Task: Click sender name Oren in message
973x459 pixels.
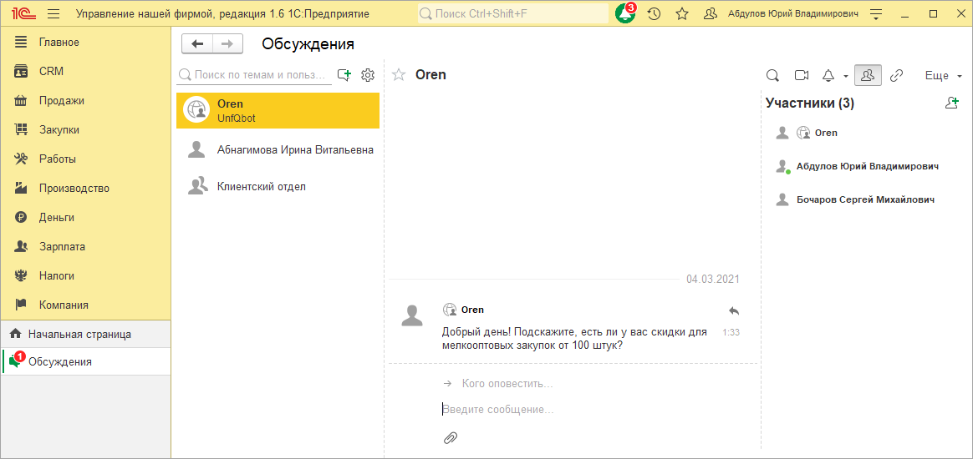Action: click(x=472, y=310)
